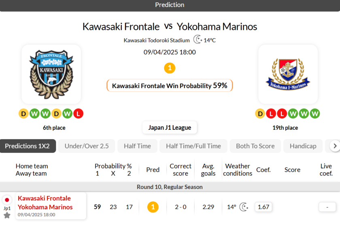340x230 pixels.
Task: Click the night weather icon near the stadium name
Action: pyautogui.click(x=198, y=40)
